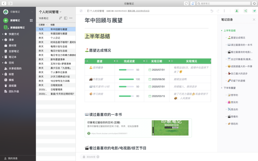Open 团队升级 in sidebar

[12, 91]
